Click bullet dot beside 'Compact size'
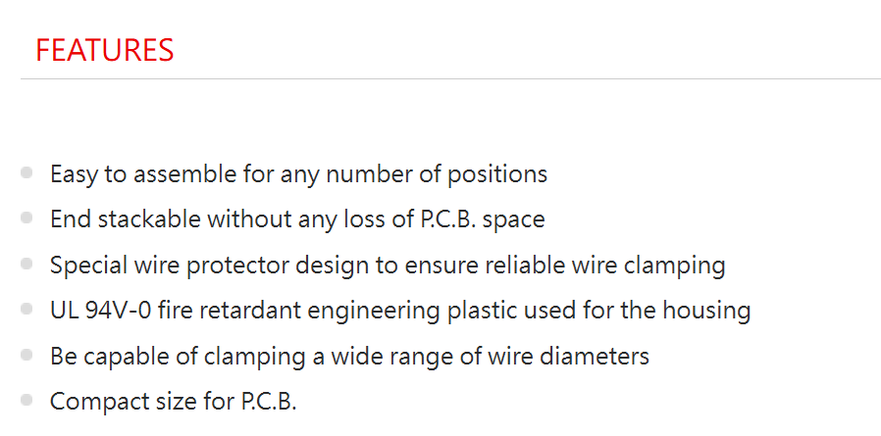Viewport: 881px width, 436px height. pos(26,400)
